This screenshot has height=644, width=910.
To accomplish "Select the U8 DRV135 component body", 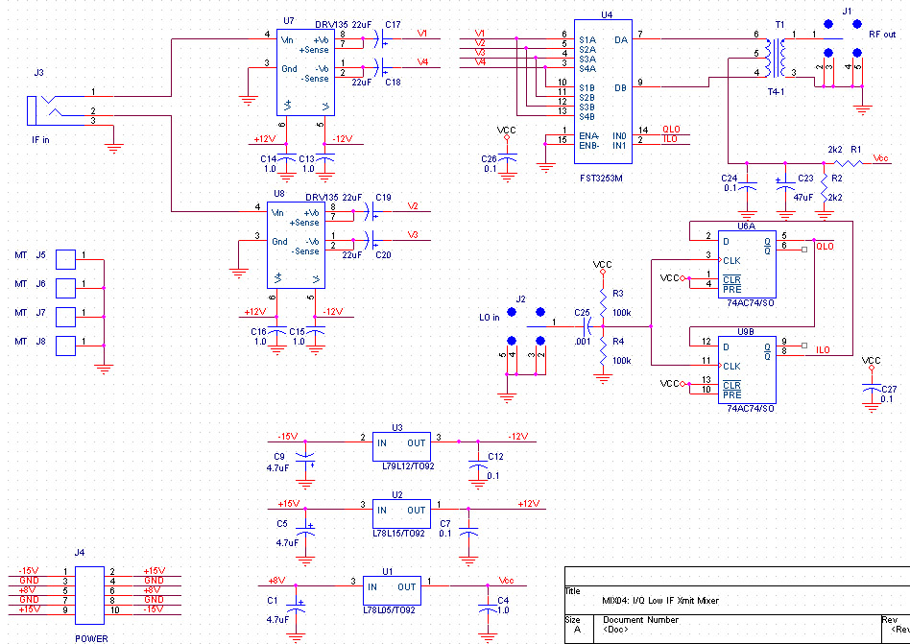I will tap(295, 245).
